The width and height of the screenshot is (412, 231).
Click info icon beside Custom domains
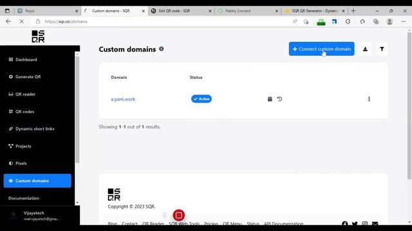click(x=162, y=49)
